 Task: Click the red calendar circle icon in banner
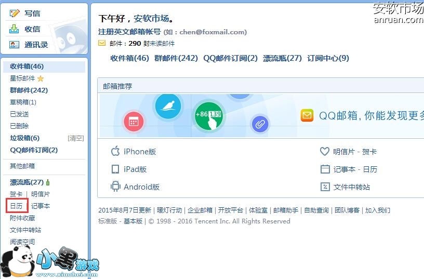coord(134,122)
